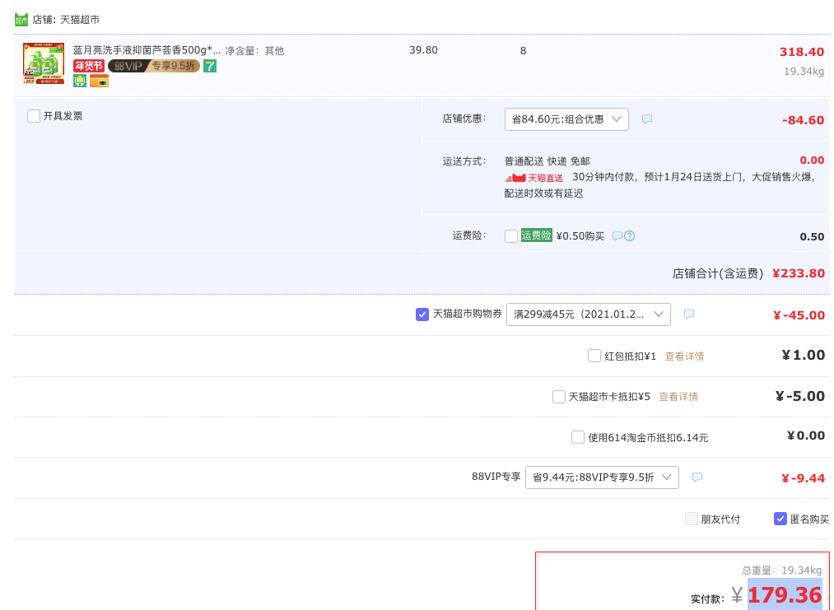
Task: Check 使用614淘金币抵扣6.14元 option
Action: (578, 437)
